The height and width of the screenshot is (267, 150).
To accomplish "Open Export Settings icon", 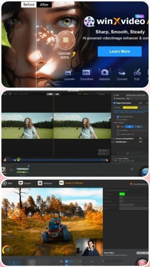I will click(x=115, y=159).
